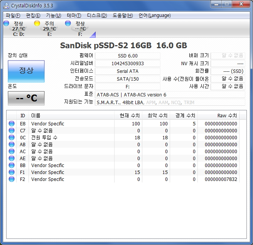This screenshot has height=245, width=253.
Task: Click worst value 18 in 0C row
Action: tap(165, 137)
